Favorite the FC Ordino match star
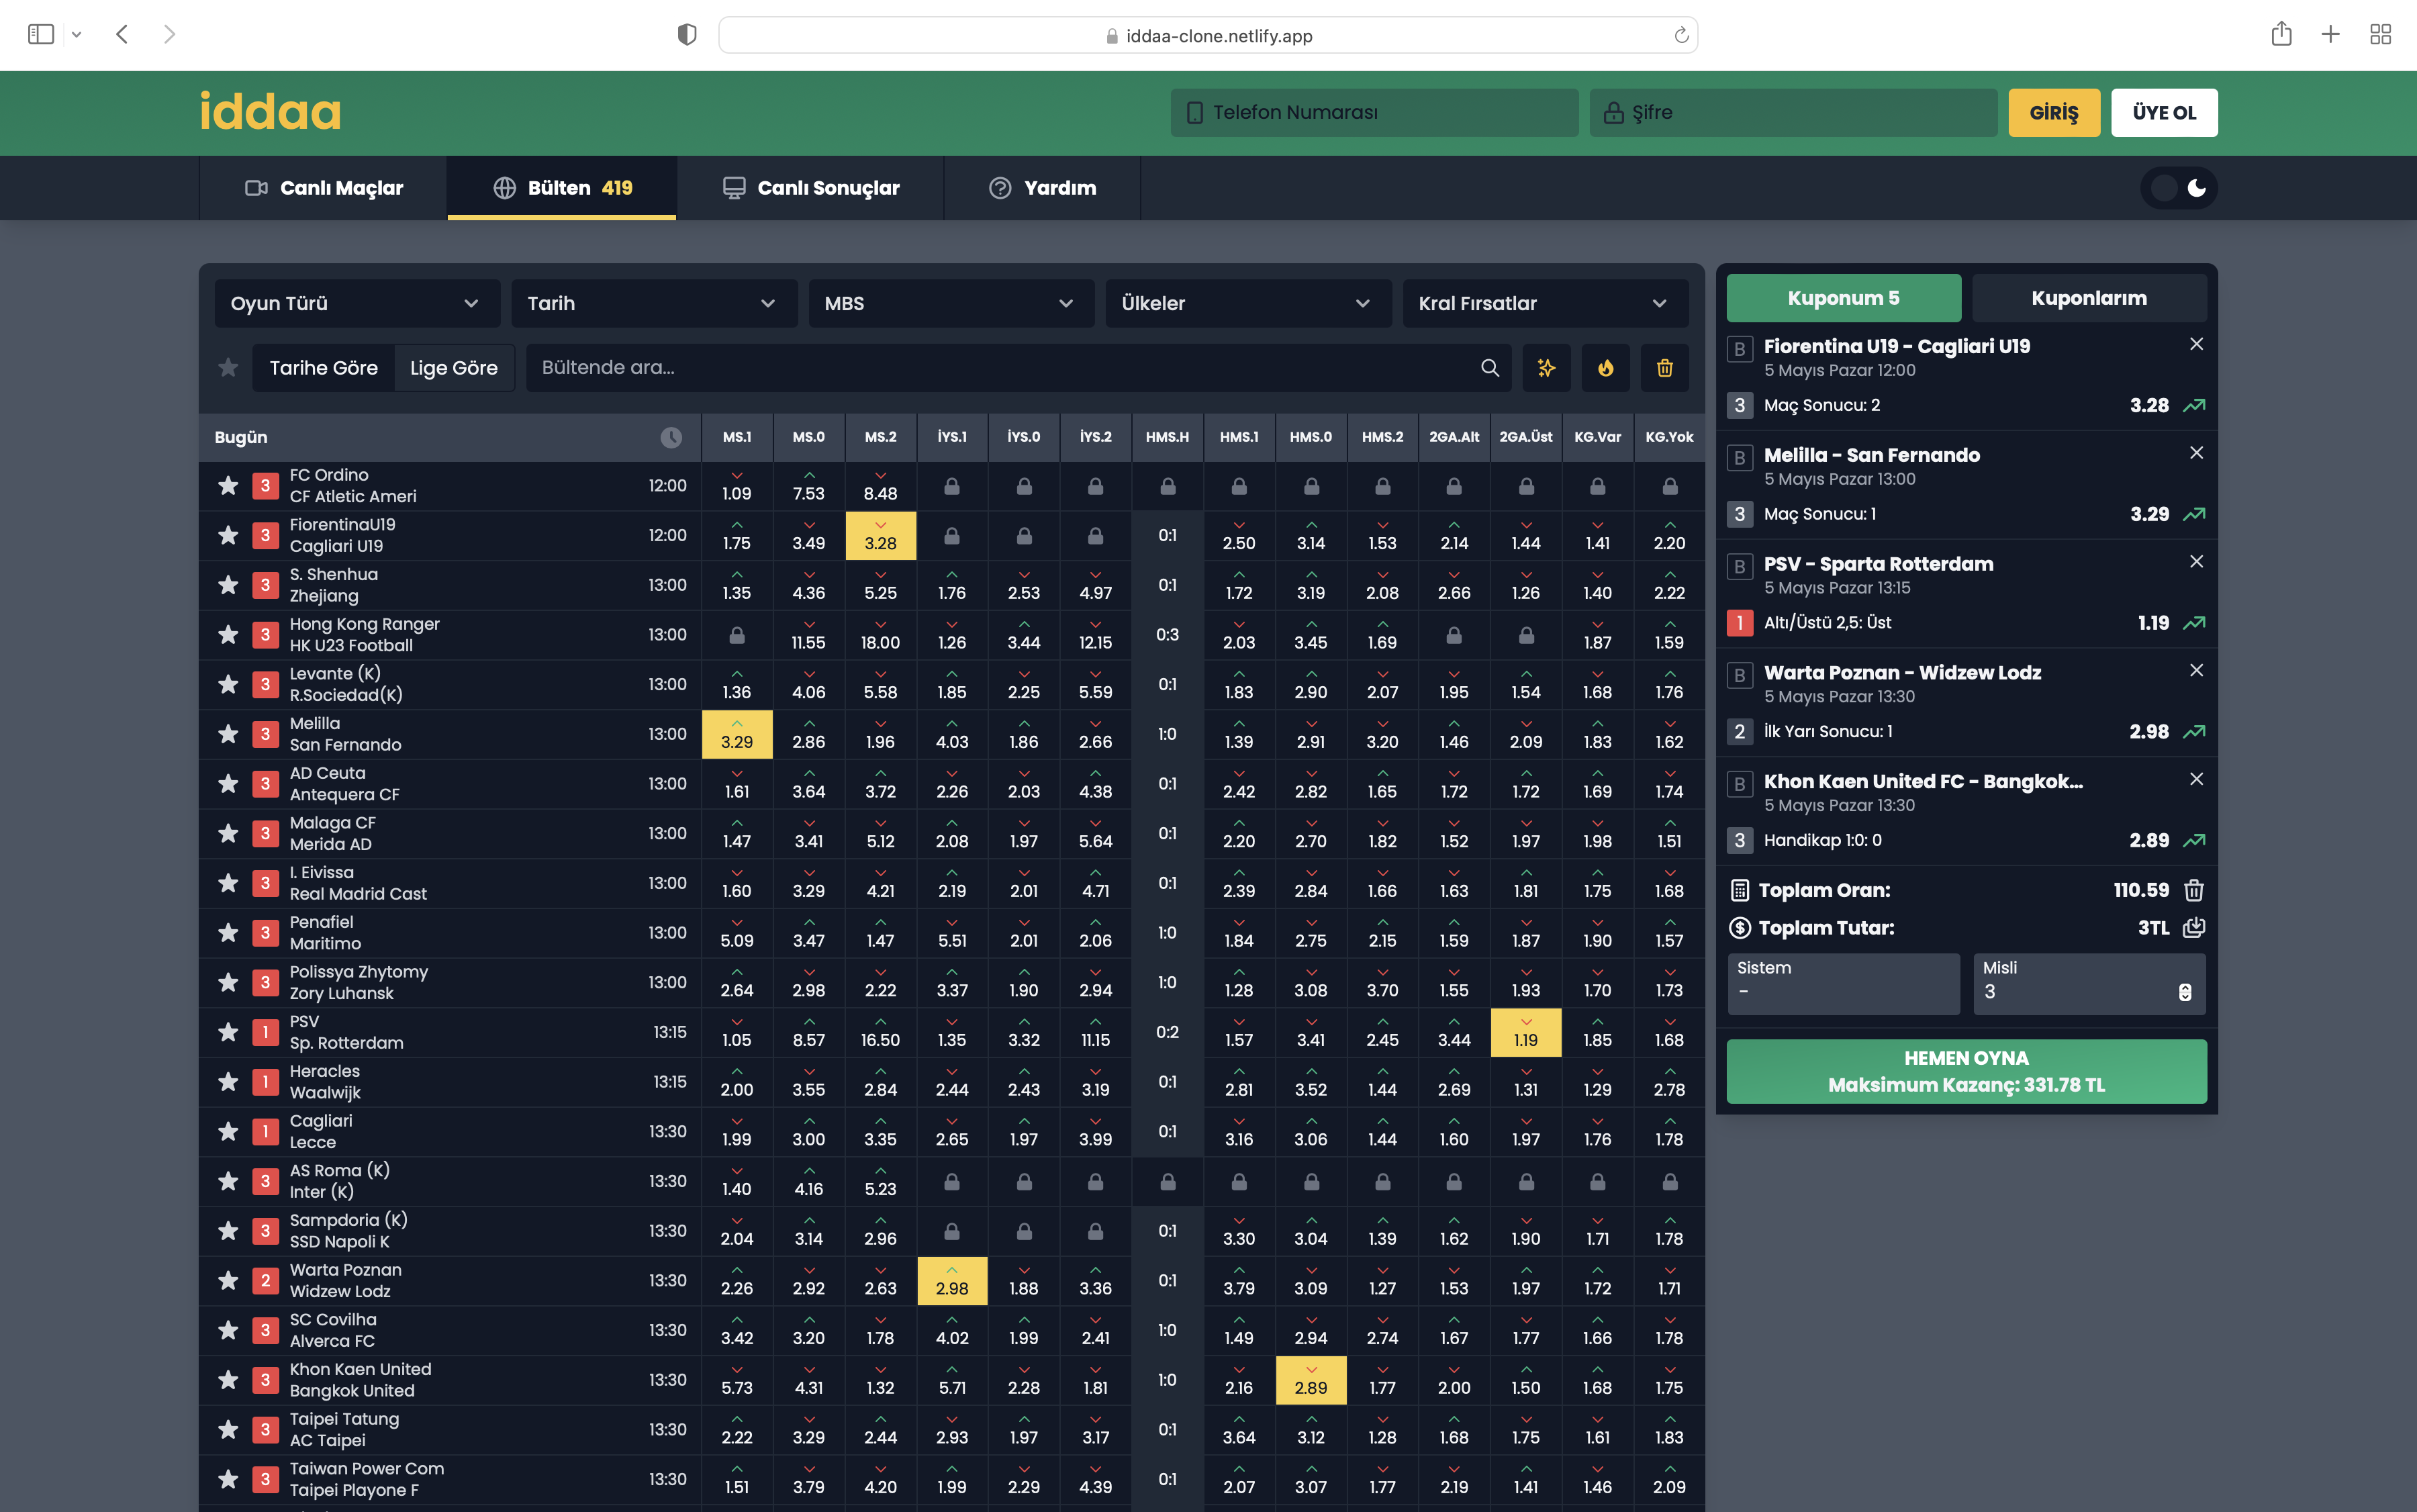 tap(228, 486)
